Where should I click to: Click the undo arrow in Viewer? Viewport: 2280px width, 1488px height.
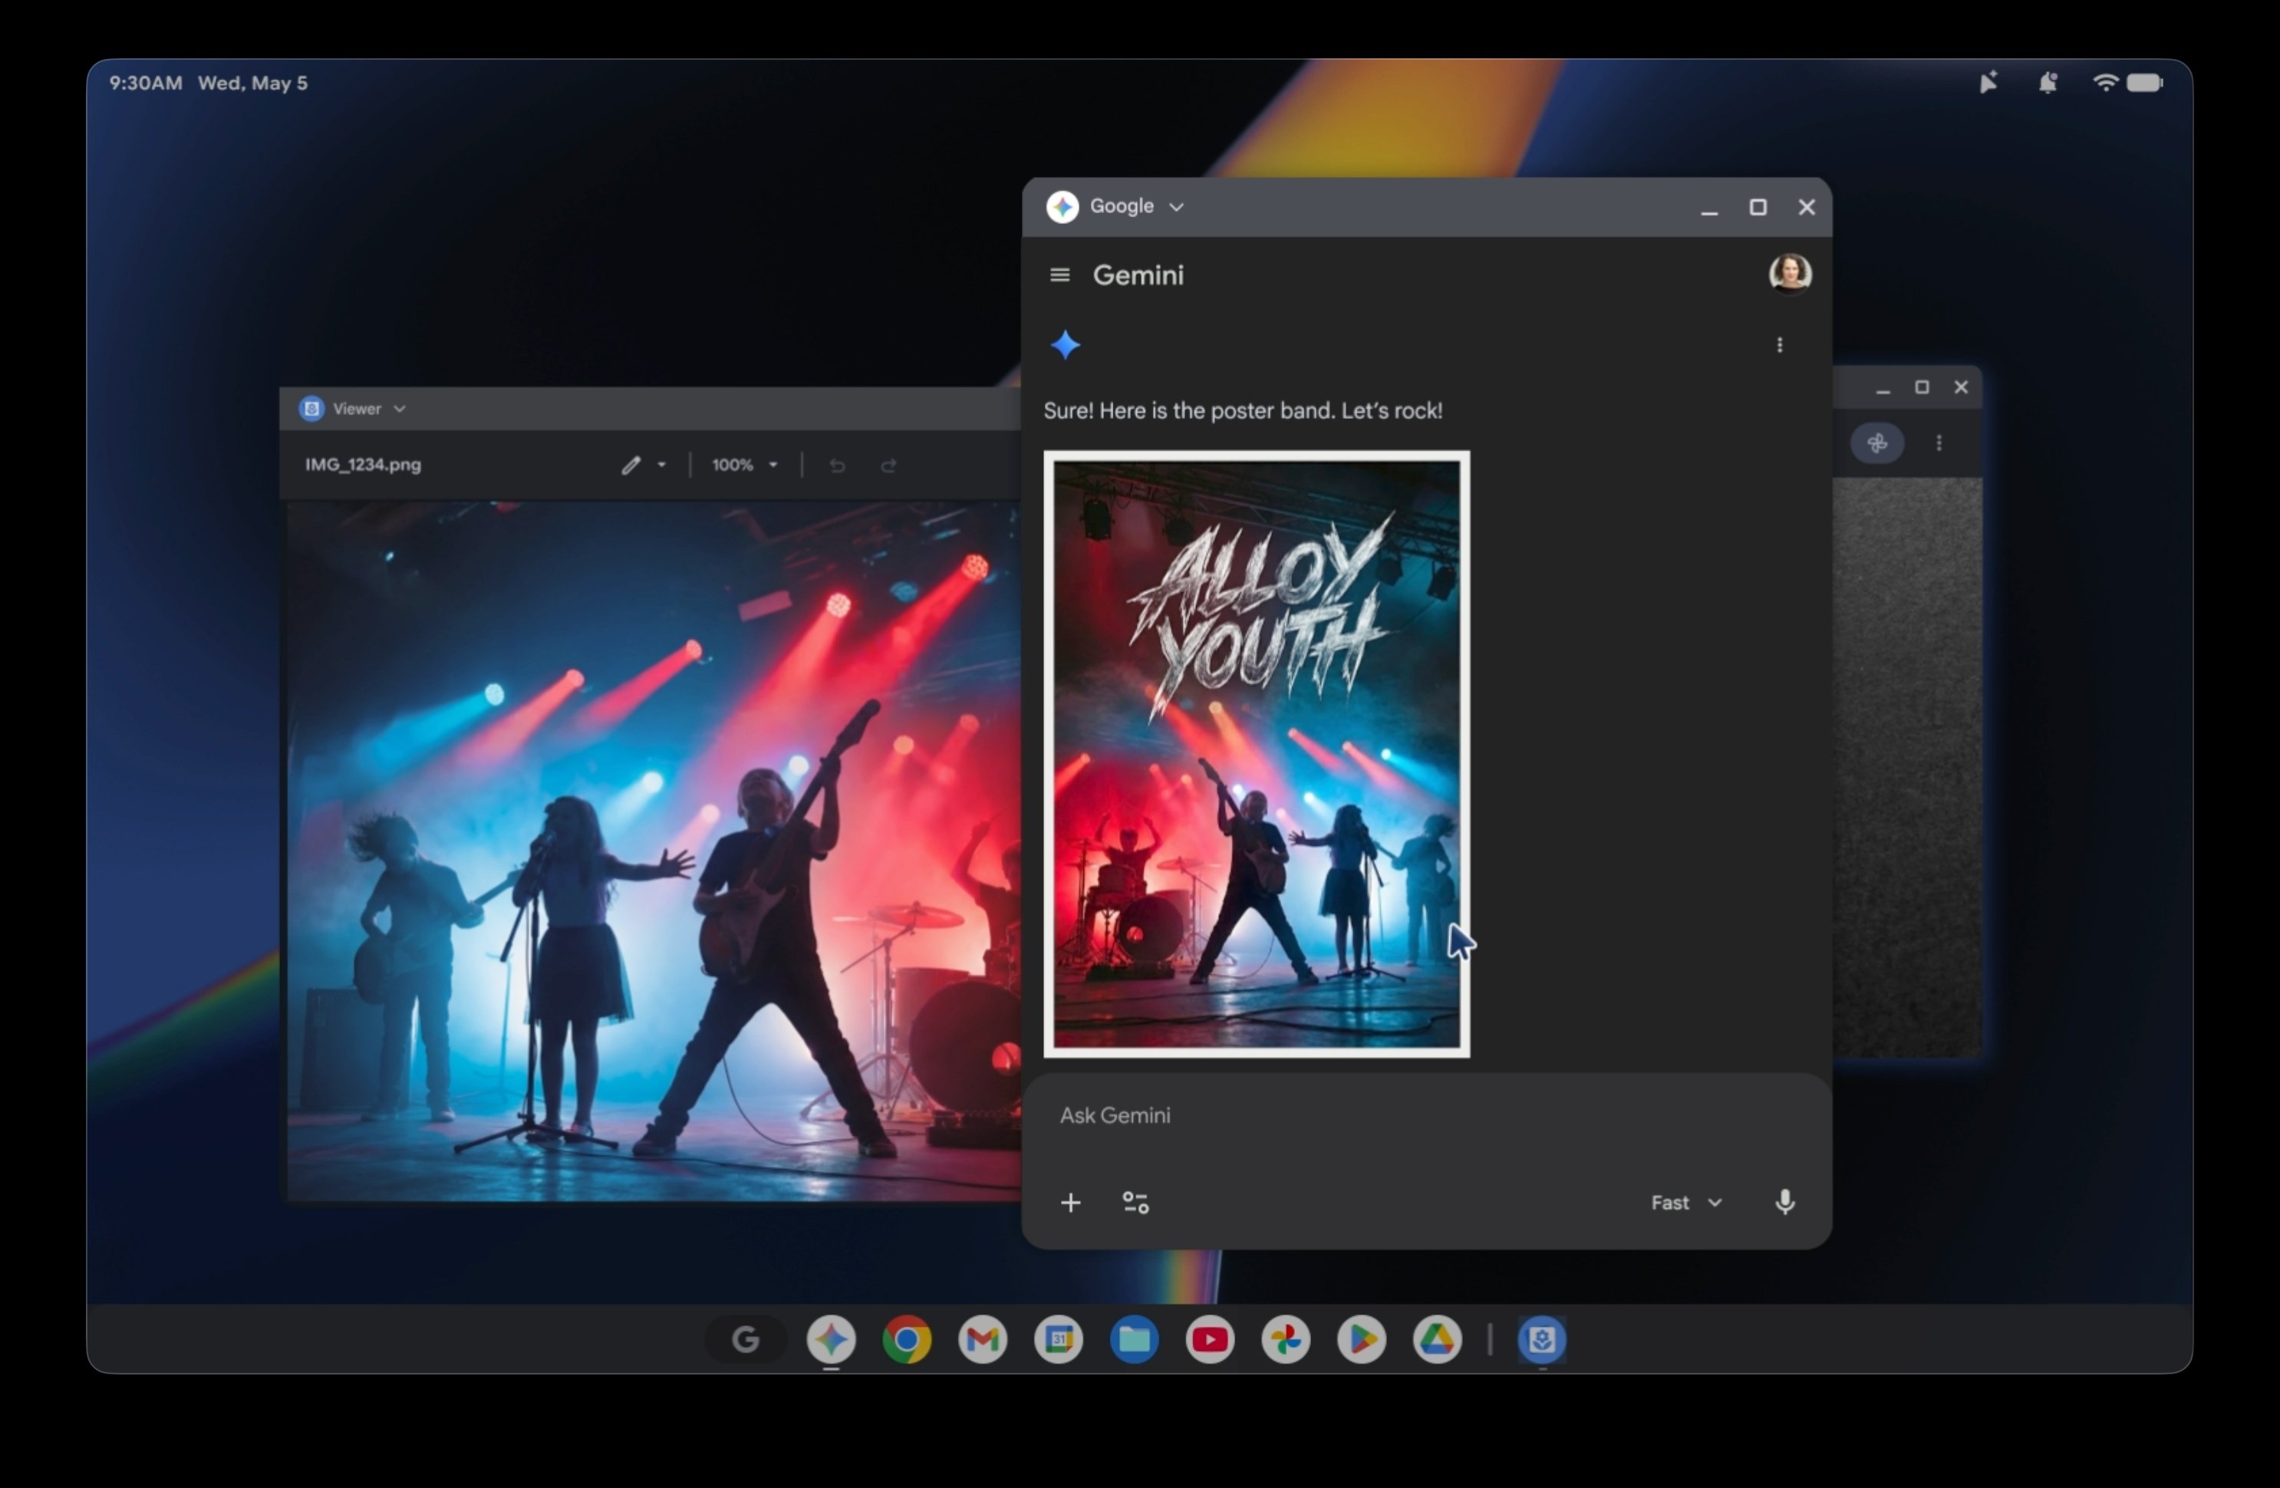point(837,466)
